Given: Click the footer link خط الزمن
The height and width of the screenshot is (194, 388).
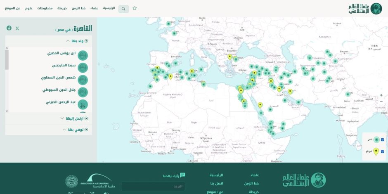Looking at the screenshot, I should [x=251, y=184].
